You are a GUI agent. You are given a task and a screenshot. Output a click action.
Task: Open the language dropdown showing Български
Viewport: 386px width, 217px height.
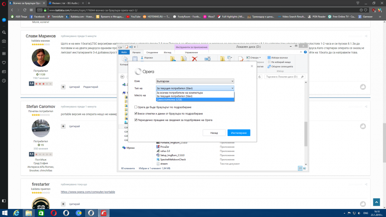click(x=195, y=81)
